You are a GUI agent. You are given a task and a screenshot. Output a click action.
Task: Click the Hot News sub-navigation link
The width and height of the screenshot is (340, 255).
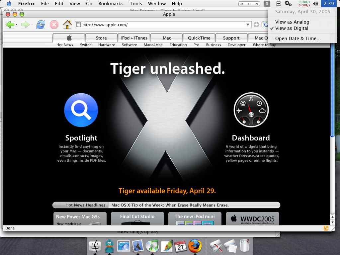click(65, 45)
